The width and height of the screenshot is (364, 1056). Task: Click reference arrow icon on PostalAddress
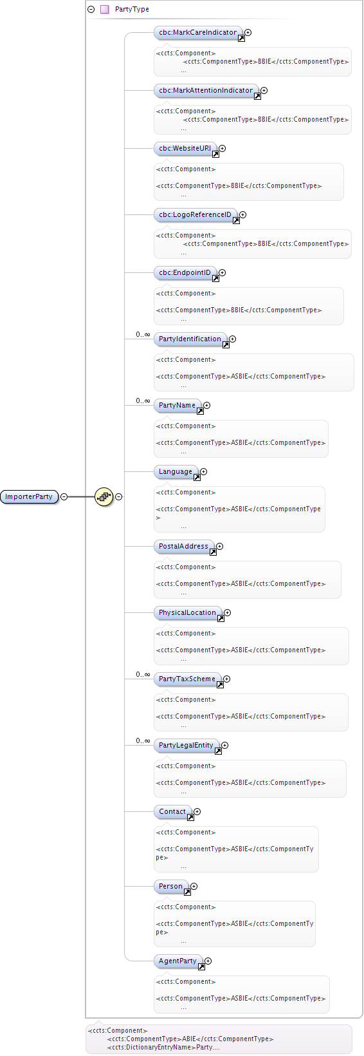(x=213, y=552)
